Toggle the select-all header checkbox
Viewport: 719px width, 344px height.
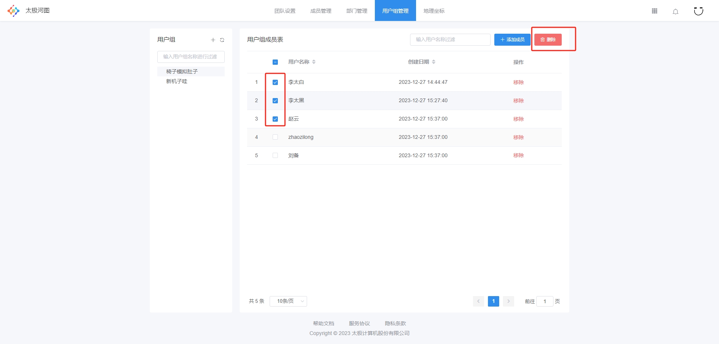[x=275, y=62]
